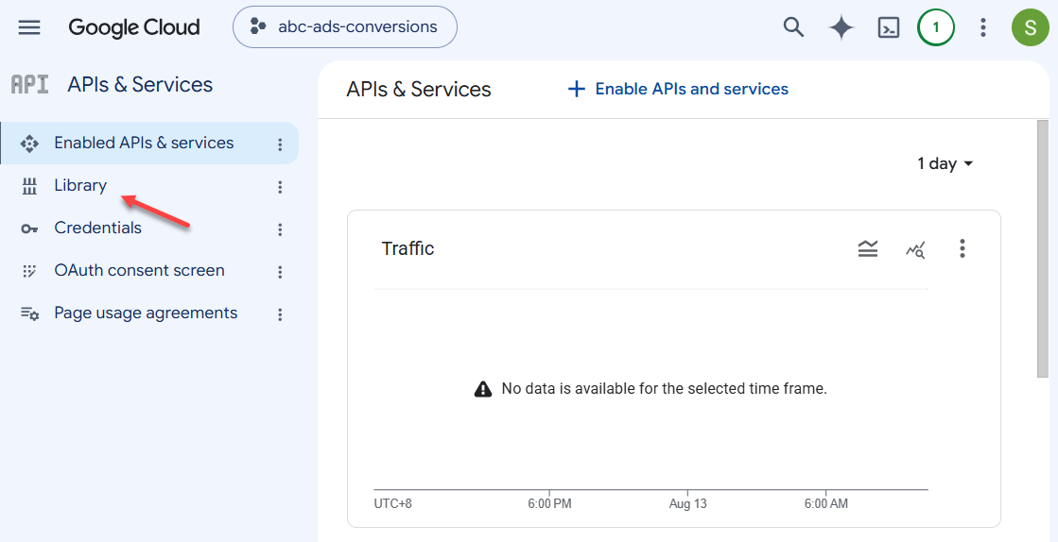Open more options for Page usage agreements
Image resolution: width=1058 pixels, height=542 pixels.
pos(280,314)
